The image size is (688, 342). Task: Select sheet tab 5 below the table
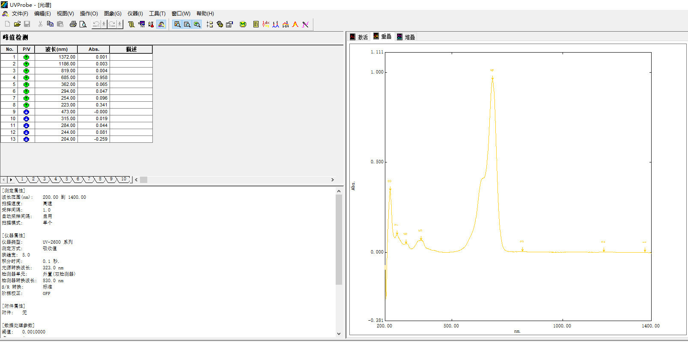(67, 179)
